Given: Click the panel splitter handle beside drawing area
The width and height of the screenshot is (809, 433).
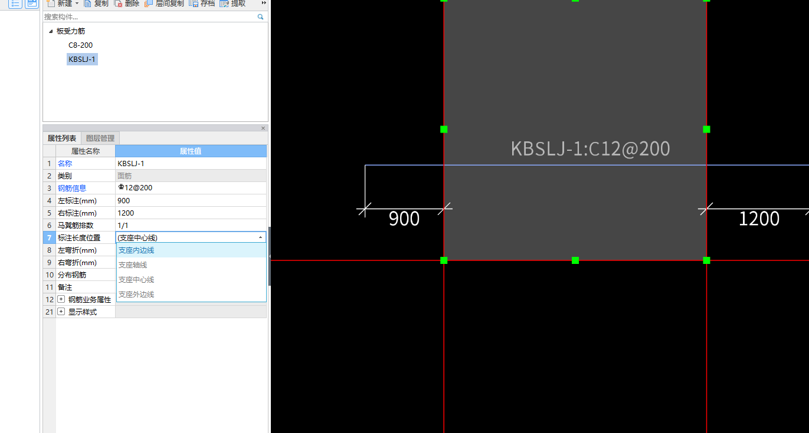Looking at the screenshot, I should coord(270,256).
